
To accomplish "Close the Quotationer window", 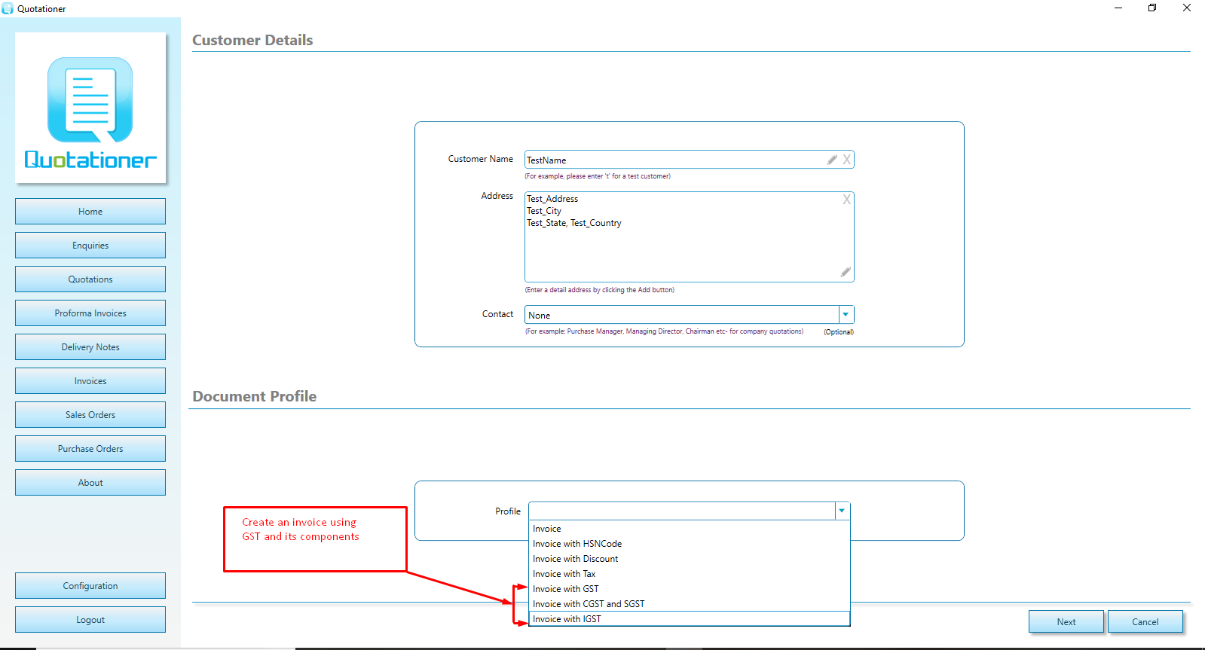I will [1187, 8].
